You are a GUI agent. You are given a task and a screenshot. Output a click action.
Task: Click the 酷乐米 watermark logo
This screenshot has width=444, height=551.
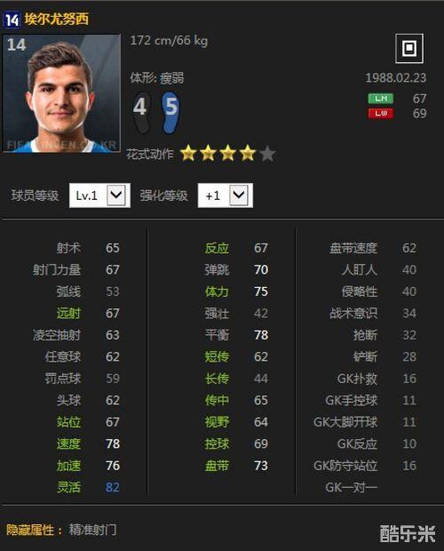(x=408, y=533)
